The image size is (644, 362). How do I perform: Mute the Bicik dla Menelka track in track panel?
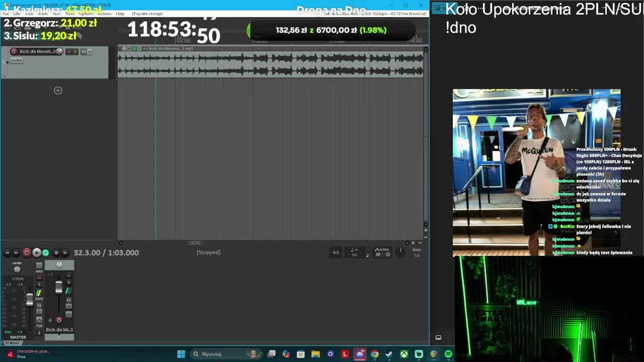click(69, 52)
